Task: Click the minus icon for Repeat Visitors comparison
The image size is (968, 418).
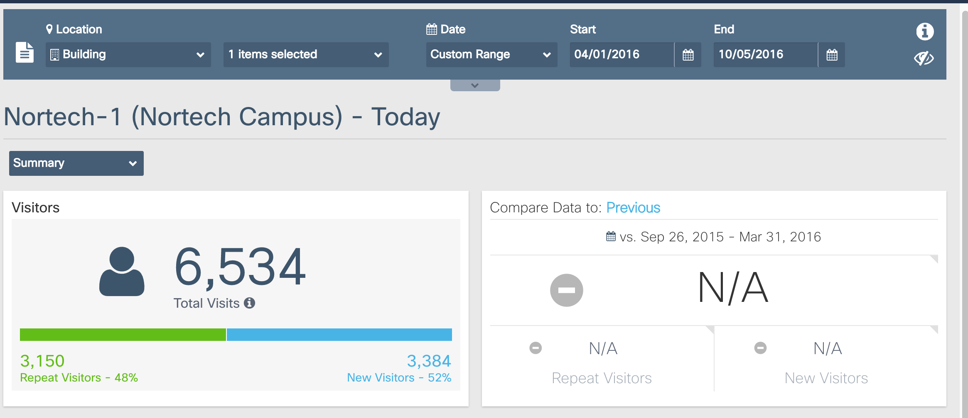Action: (536, 348)
